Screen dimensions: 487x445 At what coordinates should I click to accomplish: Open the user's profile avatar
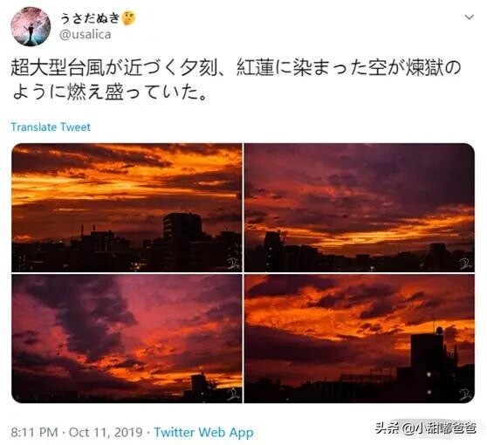click(x=31, y=26)
